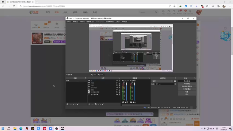233x131 pixels.
Task: Go back in the Edge browser
Action: tap(3, 6)
